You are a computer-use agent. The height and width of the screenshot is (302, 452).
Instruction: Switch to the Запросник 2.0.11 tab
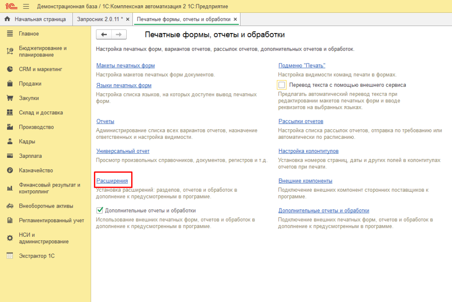tap(100, 19)
